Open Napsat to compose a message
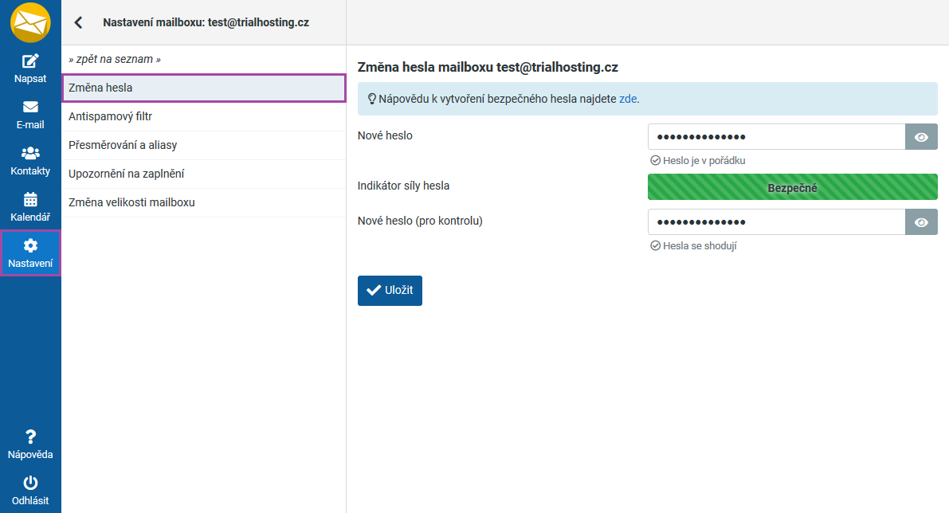Image resolution: width=949 pixels, height=513 pixels. [x=30, y=69]
